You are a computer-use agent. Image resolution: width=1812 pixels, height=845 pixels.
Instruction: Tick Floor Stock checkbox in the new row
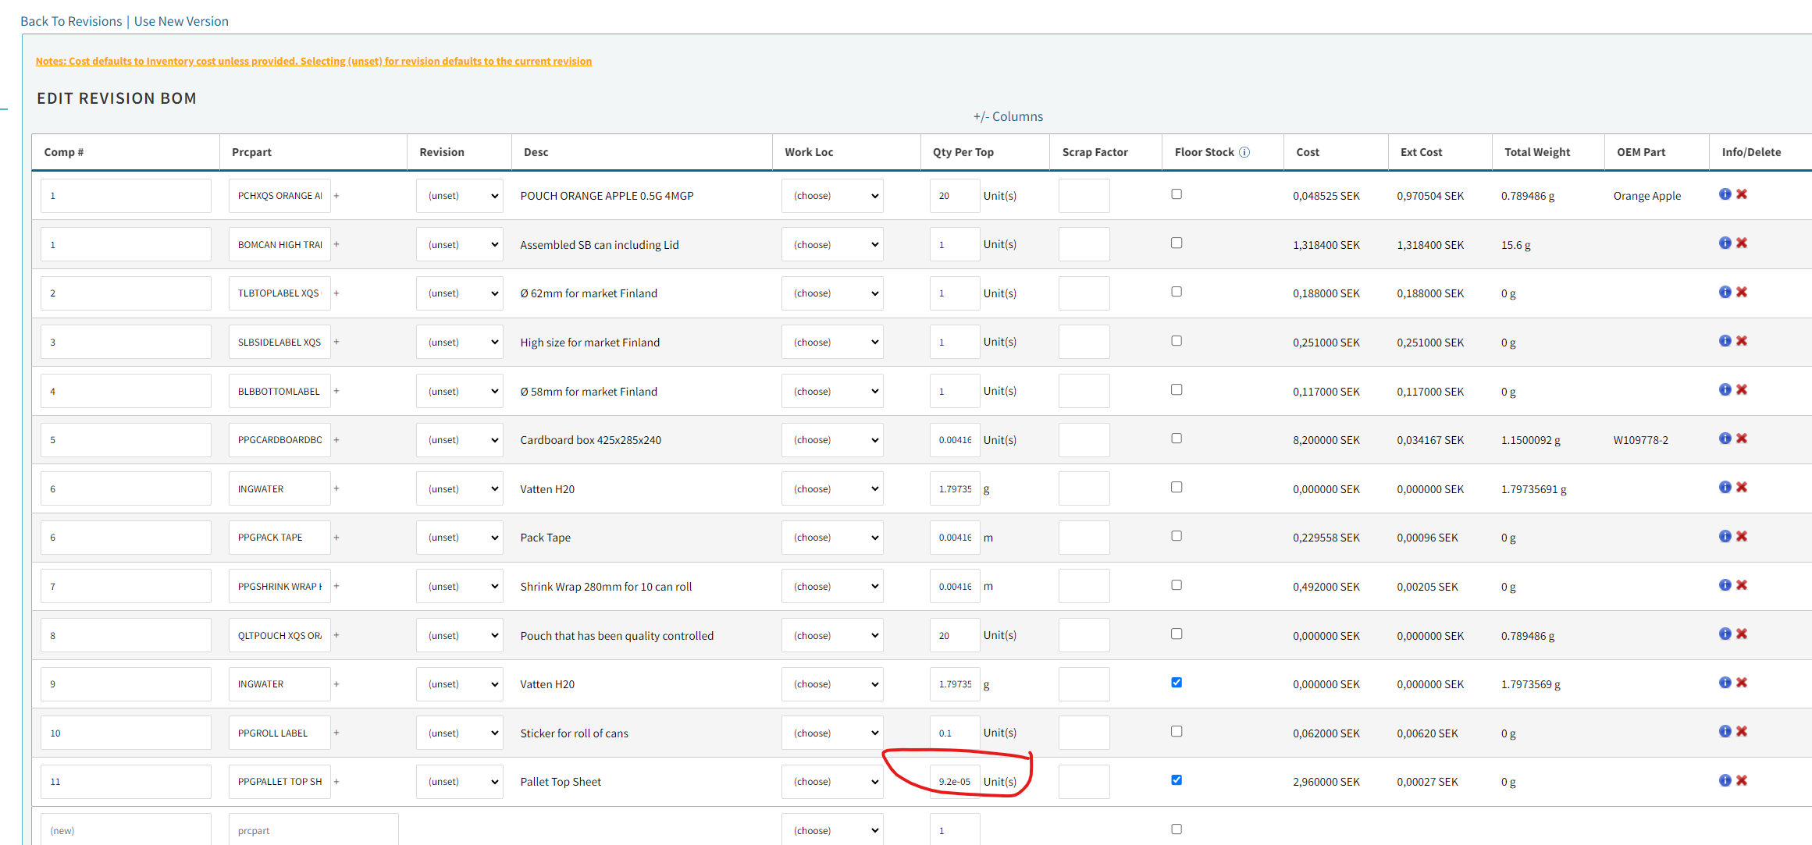pyautogui.click(x=1177, y=829)
